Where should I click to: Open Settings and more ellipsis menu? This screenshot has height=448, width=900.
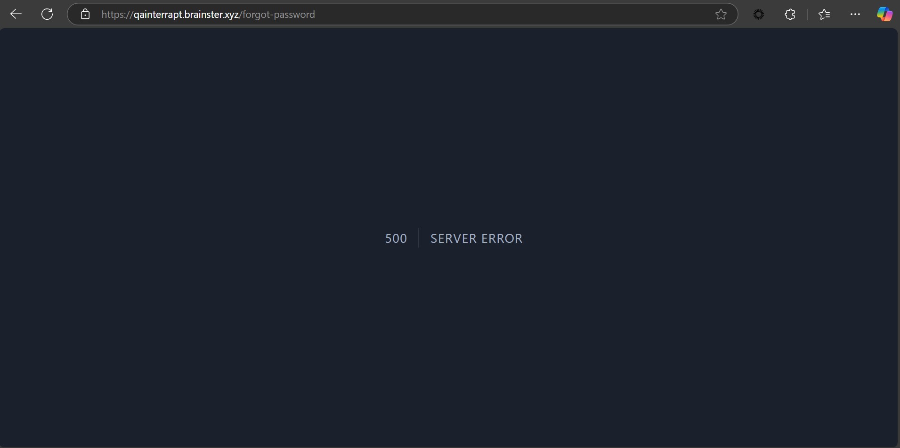(x=855, y=15)
